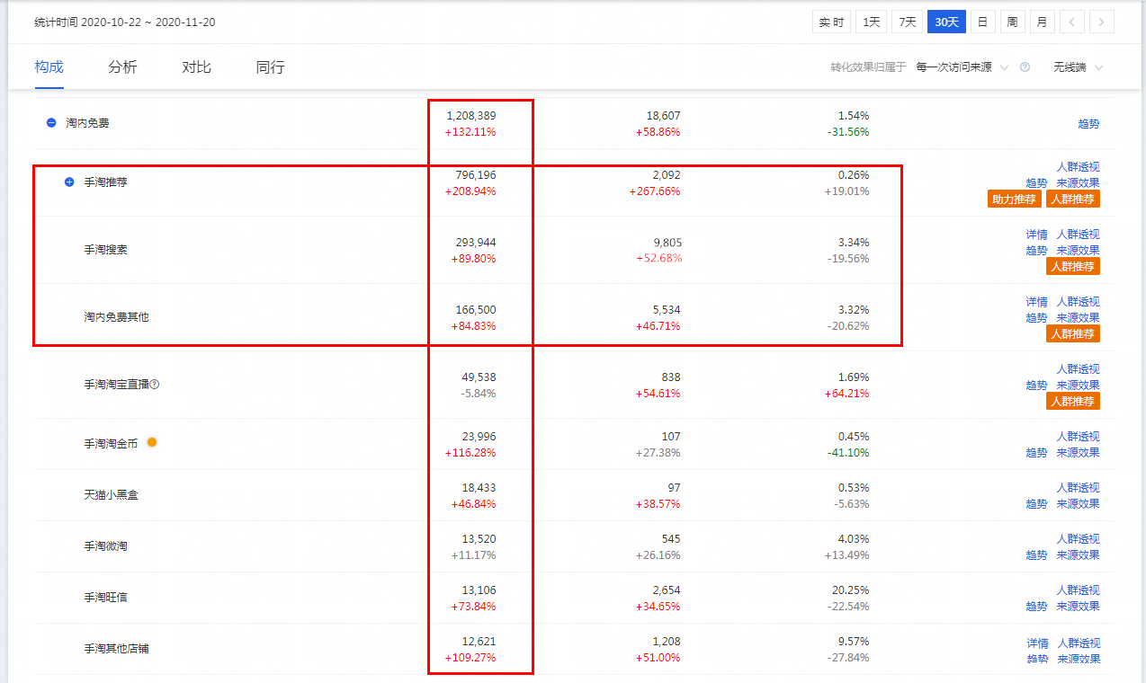Click 助力推荐 button in 手淘推荐 row
Screen dimensions: 1146x683
click(x=1014, y=200)
